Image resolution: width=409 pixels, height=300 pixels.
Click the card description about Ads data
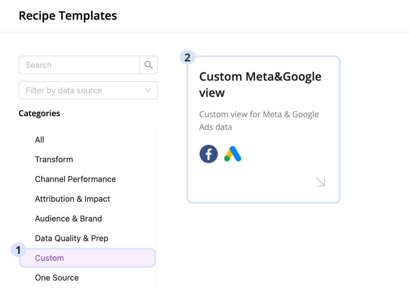click(x=259, y=121)
